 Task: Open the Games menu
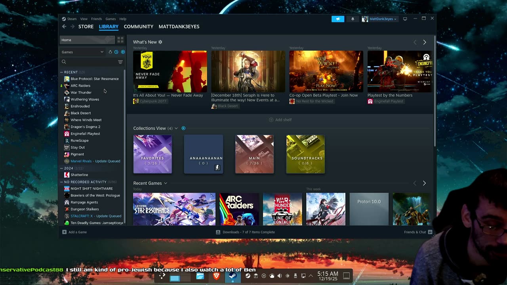point(111,19)
